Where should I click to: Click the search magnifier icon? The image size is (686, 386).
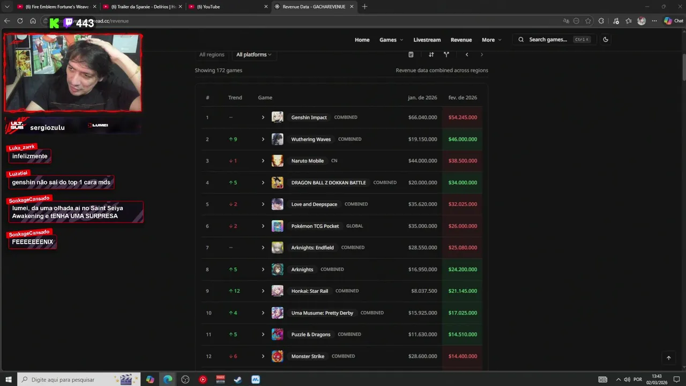tap(521, 40)
